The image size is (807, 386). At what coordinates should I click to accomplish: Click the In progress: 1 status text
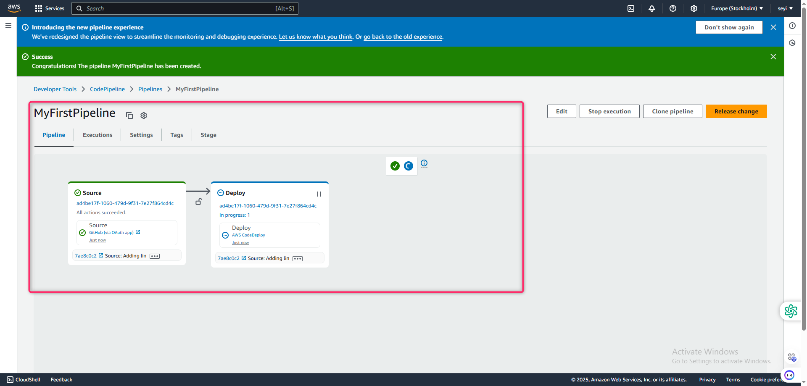[x=235, y=215]
